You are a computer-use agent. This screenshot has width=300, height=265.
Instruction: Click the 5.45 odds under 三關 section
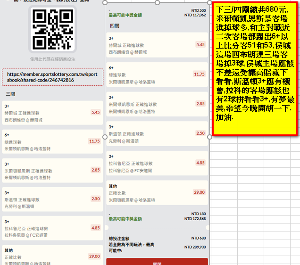point(95,112)
